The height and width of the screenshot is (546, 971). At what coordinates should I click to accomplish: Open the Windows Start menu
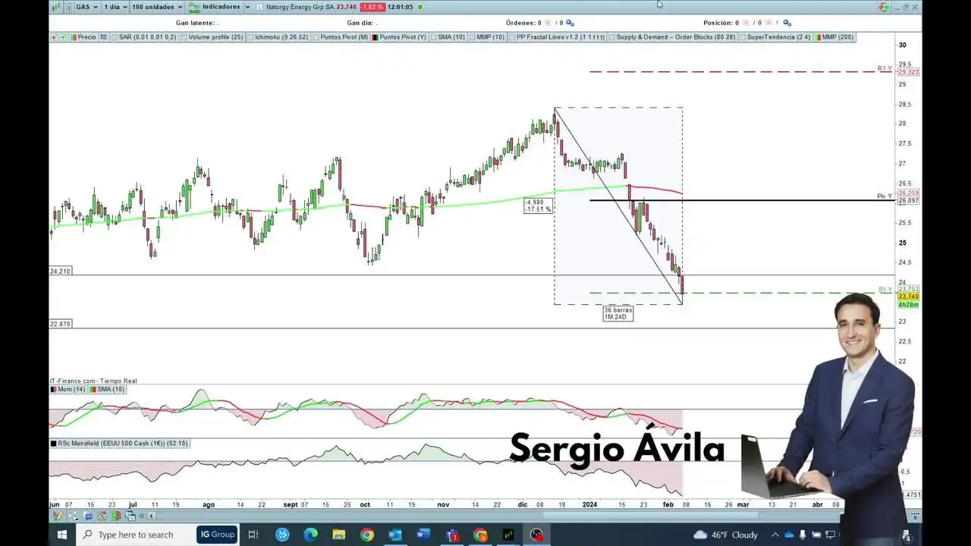pyautogui.click(x=61, y=535)
